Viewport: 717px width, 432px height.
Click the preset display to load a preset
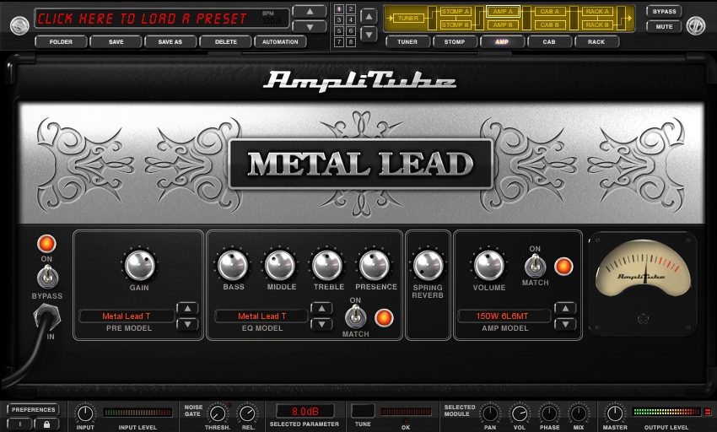161,19
